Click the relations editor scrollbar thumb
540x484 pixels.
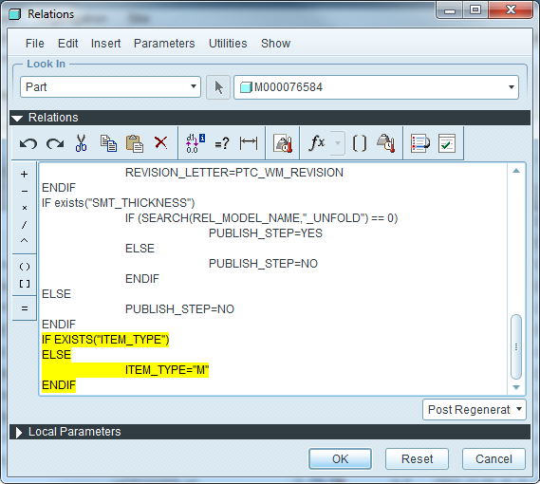pyautogui.click(x=516, y=346)
